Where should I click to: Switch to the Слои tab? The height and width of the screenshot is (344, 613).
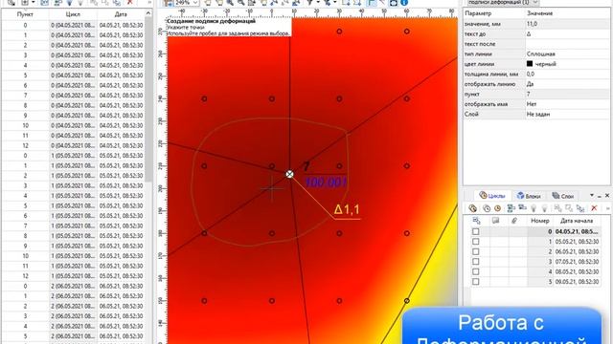[x=562, y=195]
